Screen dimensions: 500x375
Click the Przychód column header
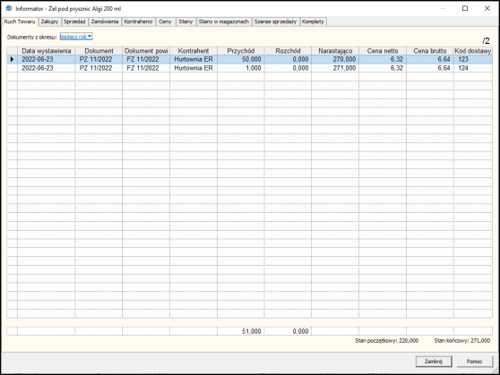pyautogui.click(x=241, y=51)
